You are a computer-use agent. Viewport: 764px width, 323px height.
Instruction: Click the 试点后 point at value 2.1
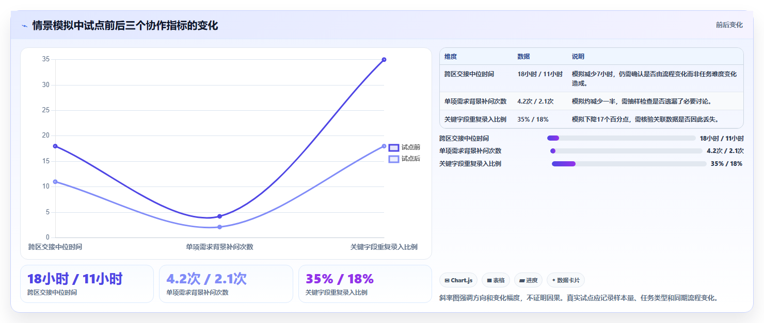[x=219, y=227]
